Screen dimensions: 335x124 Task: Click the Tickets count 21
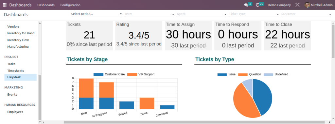89,35
